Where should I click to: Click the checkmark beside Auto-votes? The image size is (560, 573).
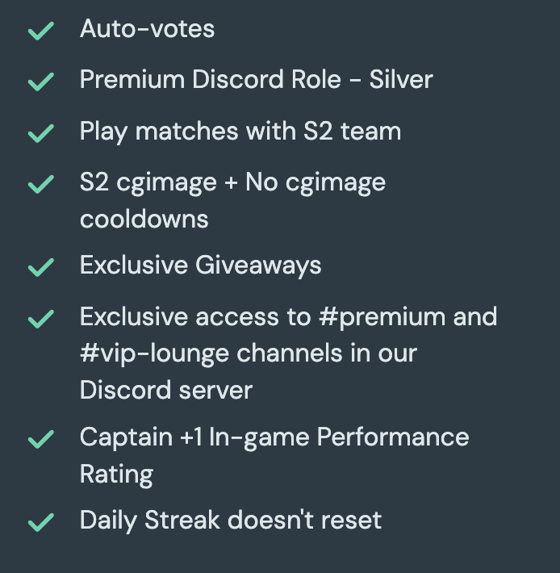[40, 31]
